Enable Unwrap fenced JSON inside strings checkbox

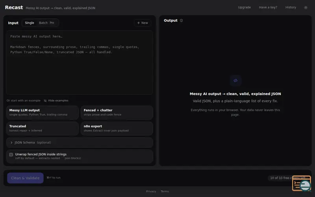click(x=11, y=154)
